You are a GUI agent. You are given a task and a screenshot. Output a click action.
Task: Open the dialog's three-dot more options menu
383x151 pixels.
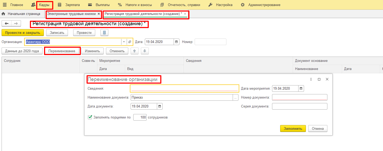pyautogui.click(x=311, y=79)
